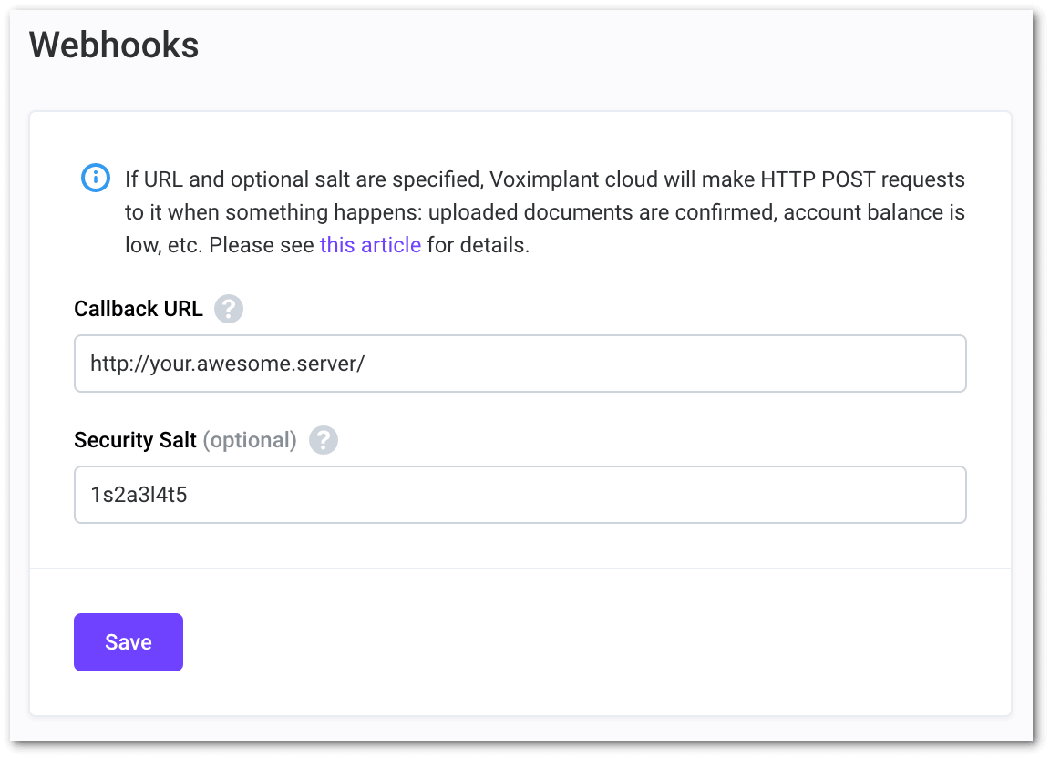Viewport: 1050px width, 758px height.
Task: Click the Save button at the bottom
Action: point(128,641)
